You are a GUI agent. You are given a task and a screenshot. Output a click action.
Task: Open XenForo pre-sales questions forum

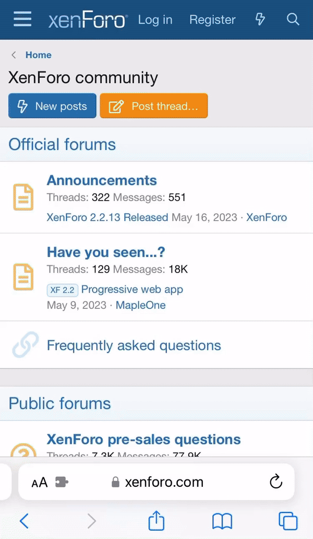pyautogui.click(x=144, y=439)
